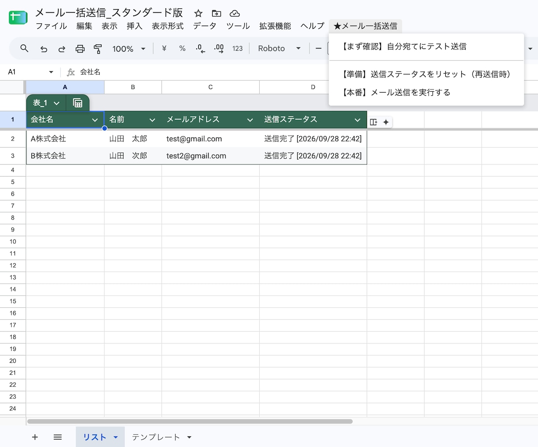538x447 pixels.
Task: Format as percent
Action: click(182, 48)
